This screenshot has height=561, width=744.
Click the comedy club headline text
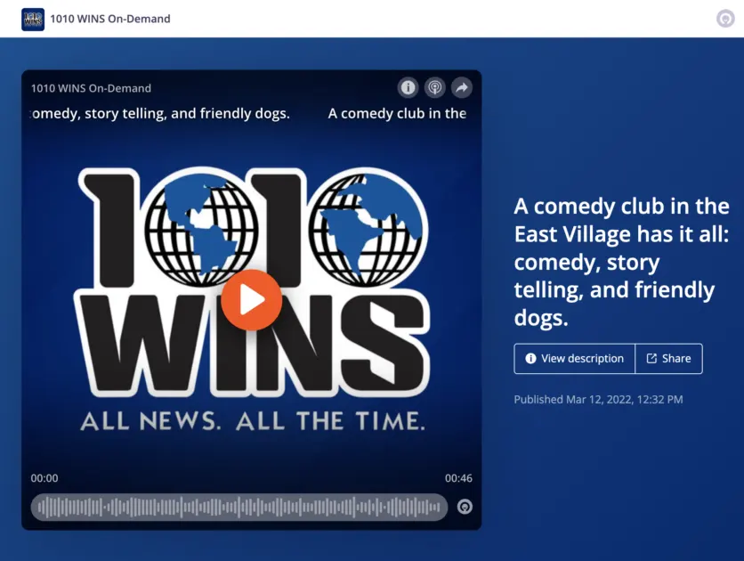[621, 262]
